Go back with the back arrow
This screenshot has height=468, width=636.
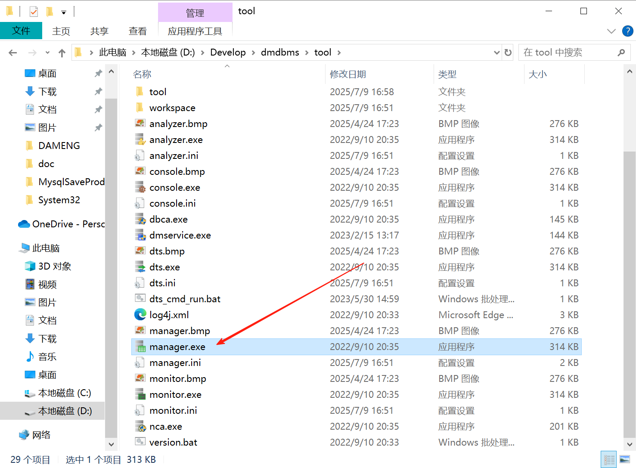pyautogui.click(x=13, y=53)
